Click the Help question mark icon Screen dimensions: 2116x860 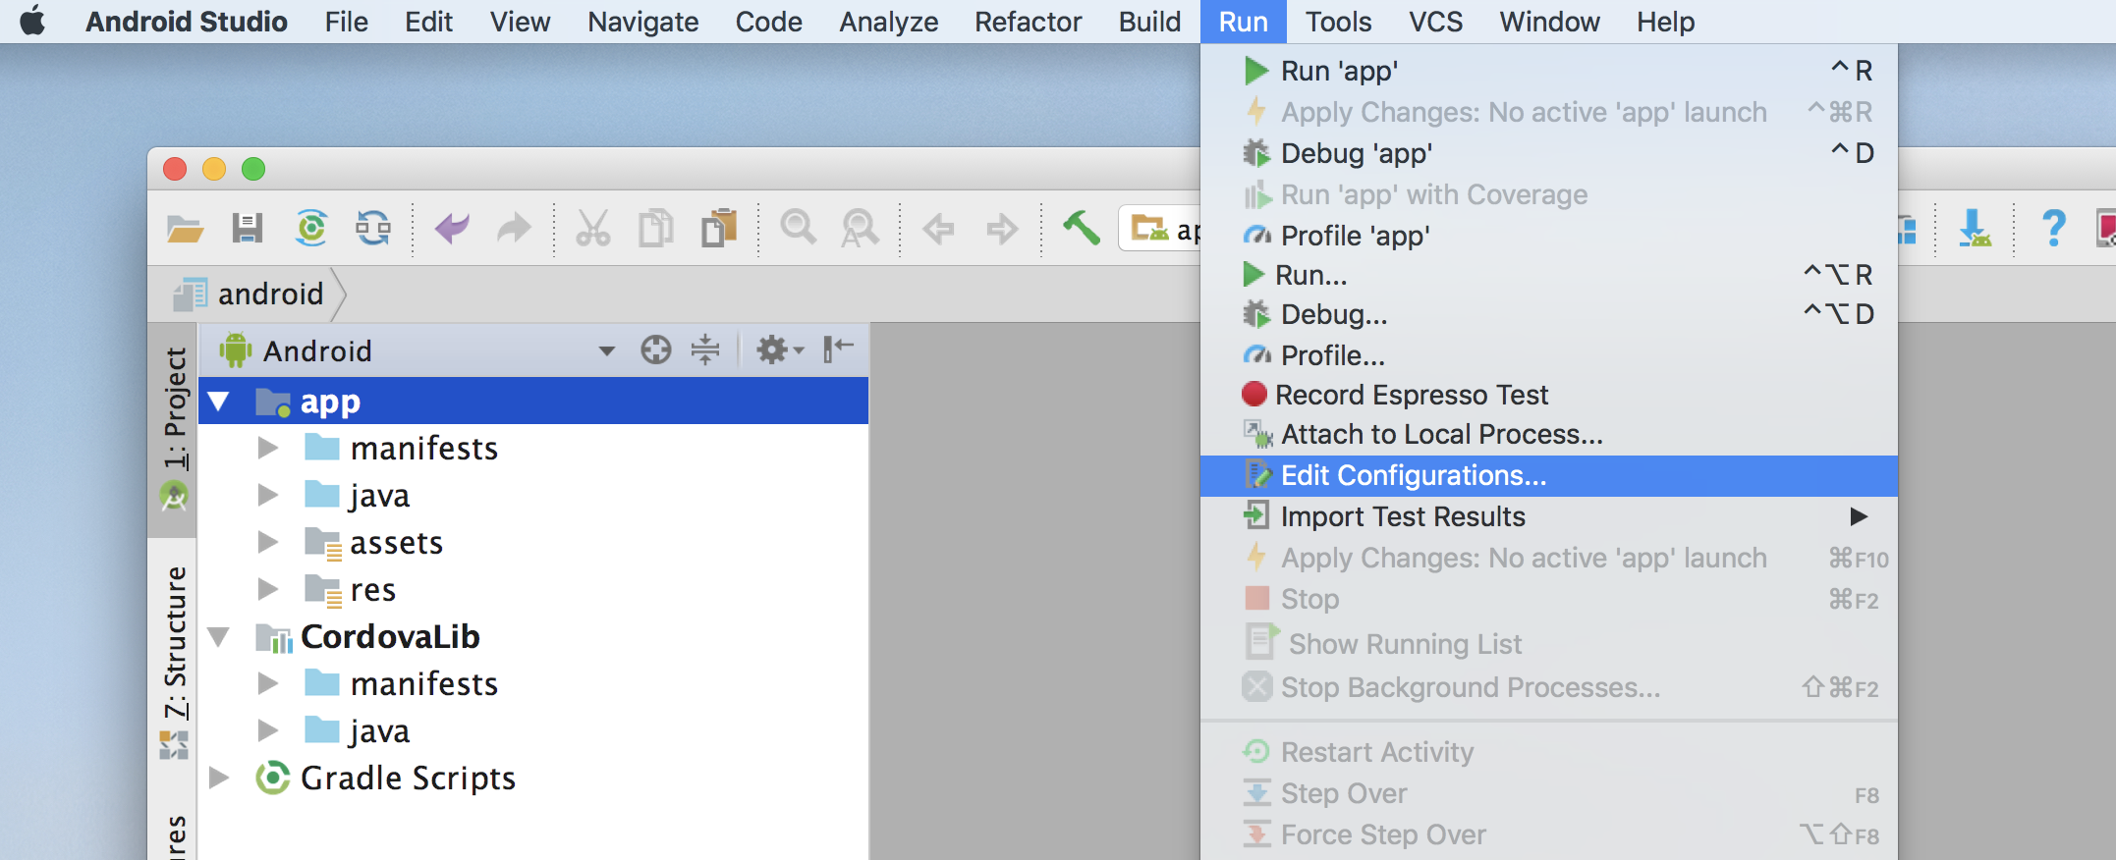(2053, 229)
